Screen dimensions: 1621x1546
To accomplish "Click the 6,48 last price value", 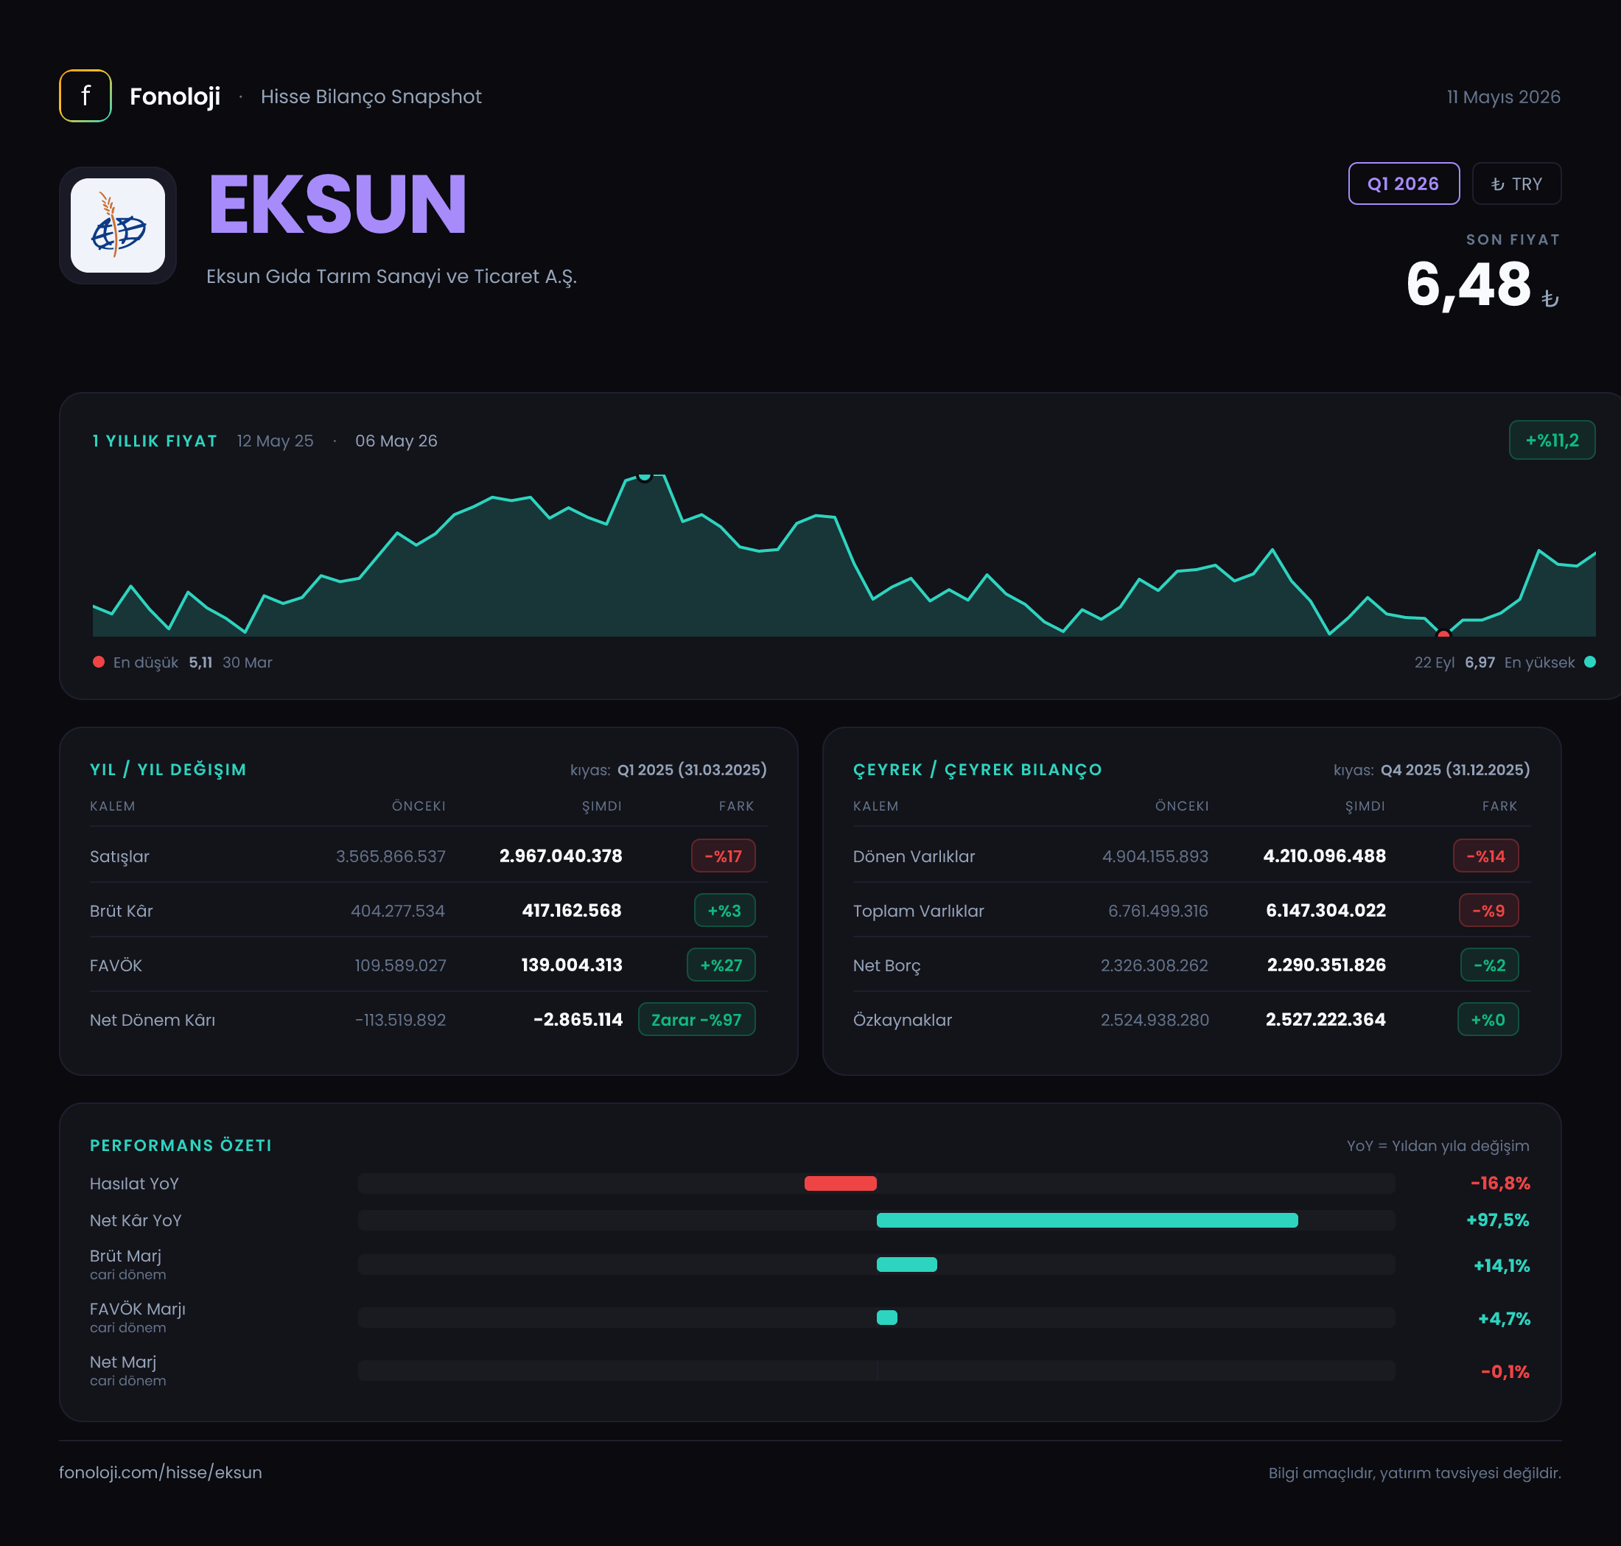I will pyautogui.click(x=1468, y=284).
